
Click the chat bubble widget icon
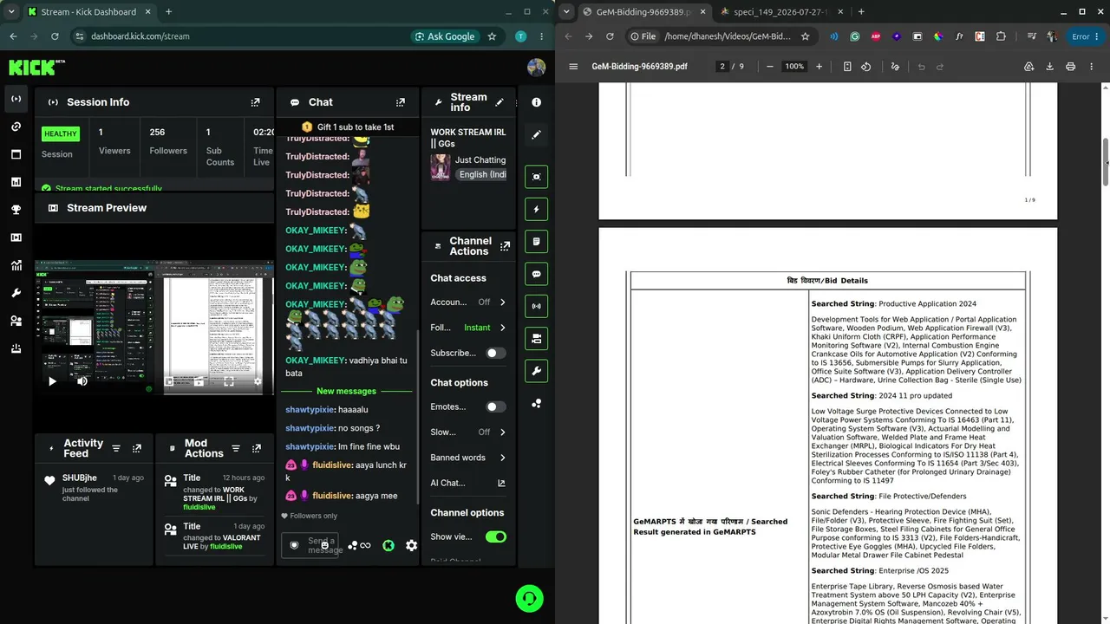pos(536,274)
